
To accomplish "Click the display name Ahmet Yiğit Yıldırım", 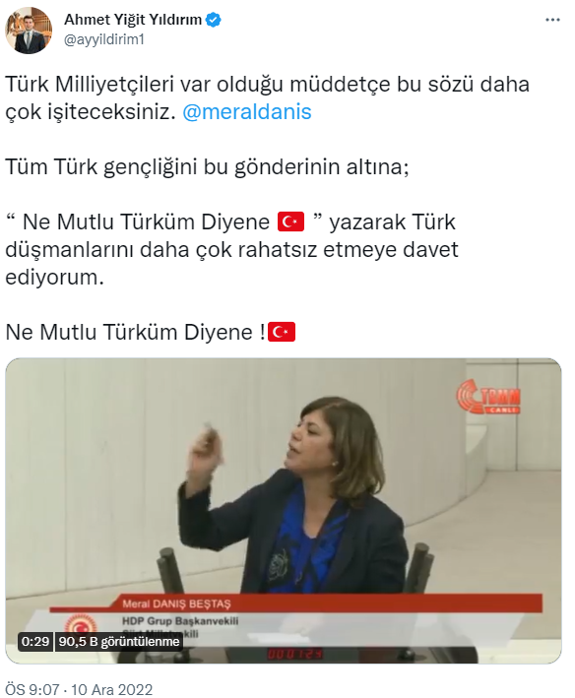I will pos(133,20).
